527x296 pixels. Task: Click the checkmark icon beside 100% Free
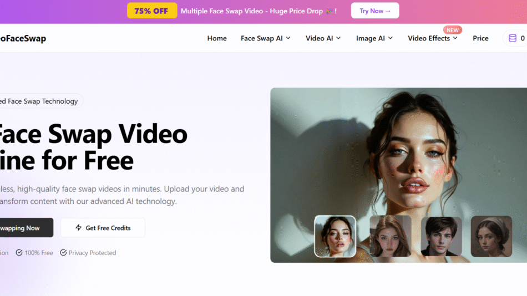click(19, 253)
